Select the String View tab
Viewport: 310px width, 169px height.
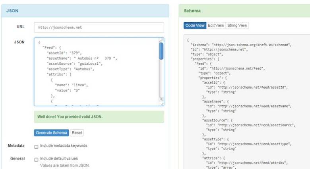[237, 25]
